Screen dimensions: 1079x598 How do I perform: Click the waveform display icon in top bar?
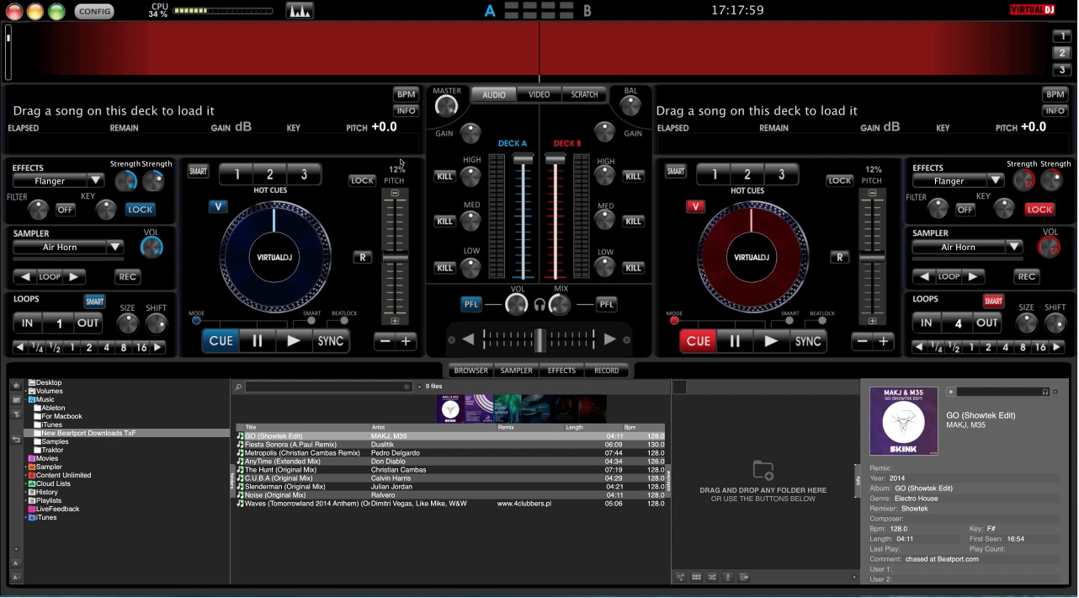point(299,11)
